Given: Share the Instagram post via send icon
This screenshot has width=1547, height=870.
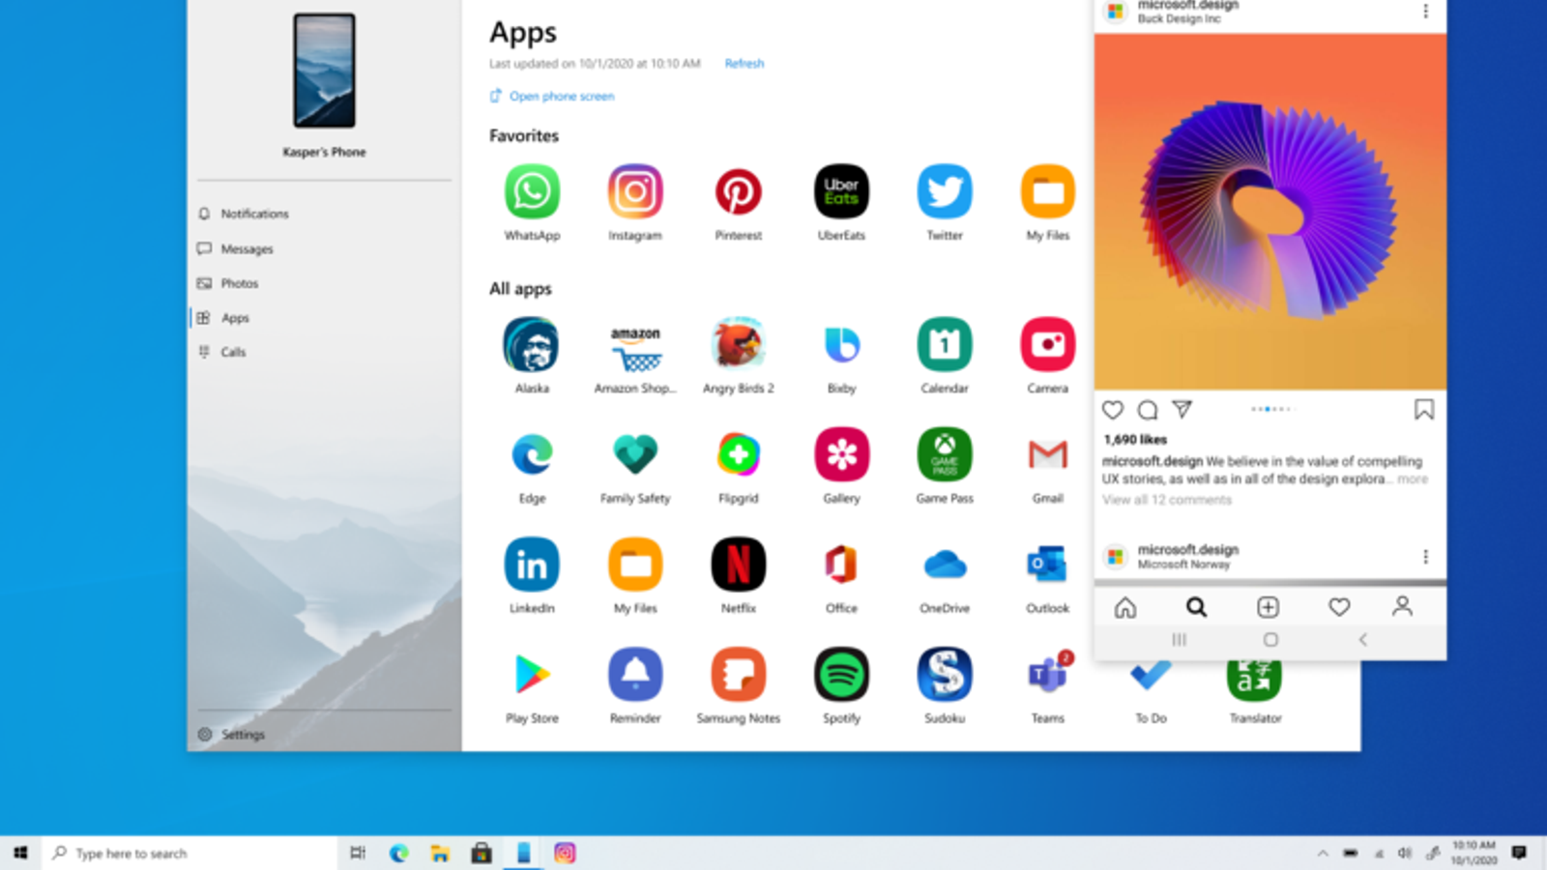Looking at the screenshot, I should point(1182,410).
